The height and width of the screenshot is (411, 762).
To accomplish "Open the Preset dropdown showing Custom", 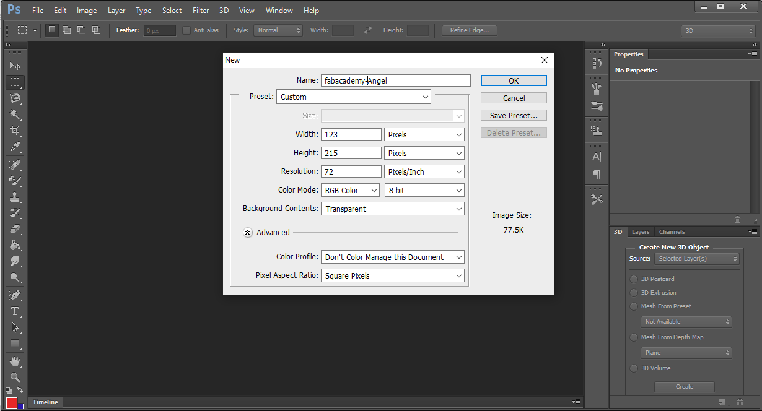I will 353,97.
